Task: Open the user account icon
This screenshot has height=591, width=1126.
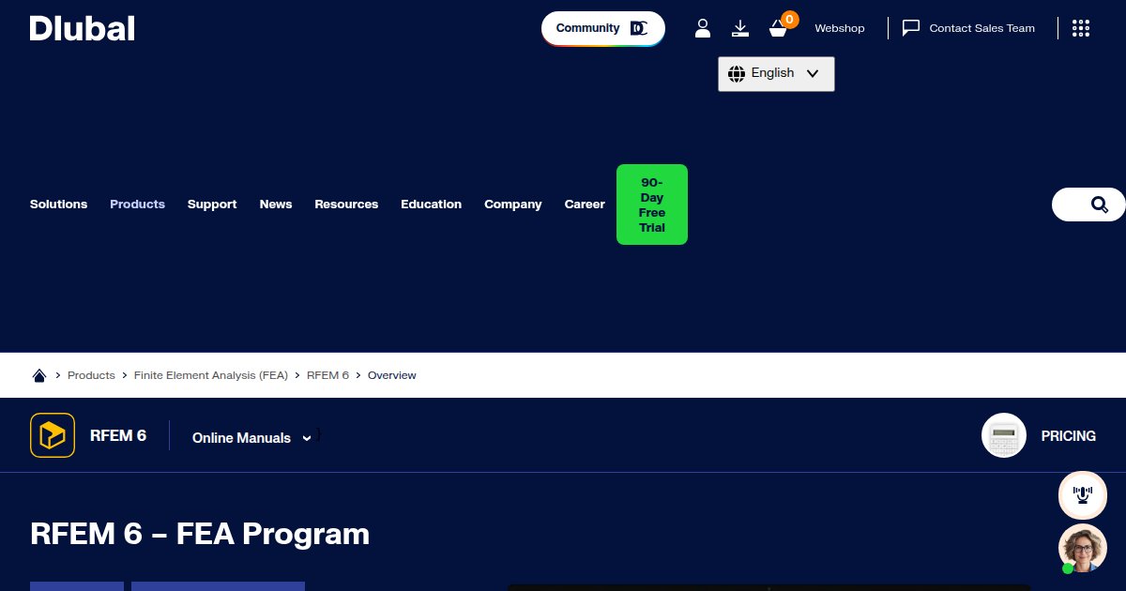Action: 703,28
